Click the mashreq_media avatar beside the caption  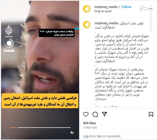(x=87, y=25)
